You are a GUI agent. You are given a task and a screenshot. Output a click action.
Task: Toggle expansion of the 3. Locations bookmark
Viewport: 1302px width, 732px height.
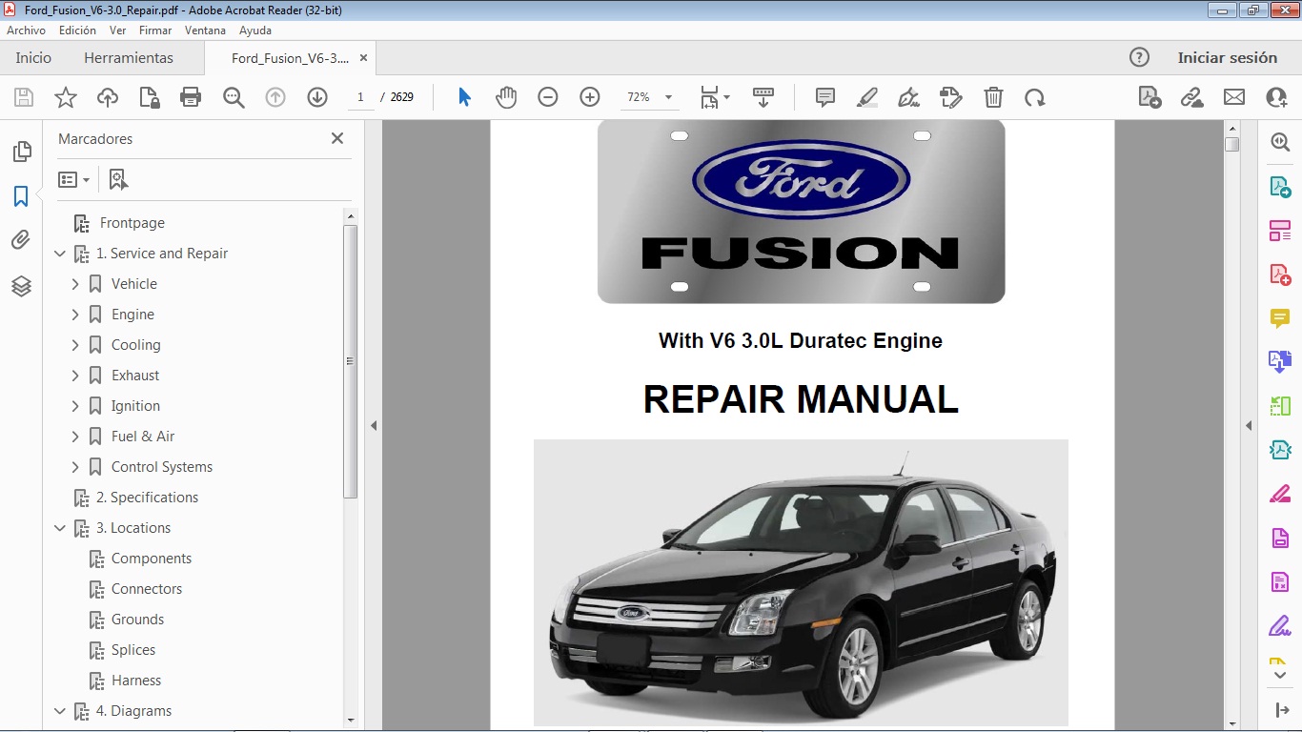click(x=60, y=527)
